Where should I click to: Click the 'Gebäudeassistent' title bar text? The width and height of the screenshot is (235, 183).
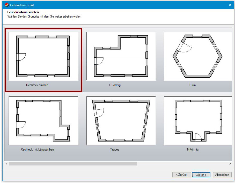(22, 5)
